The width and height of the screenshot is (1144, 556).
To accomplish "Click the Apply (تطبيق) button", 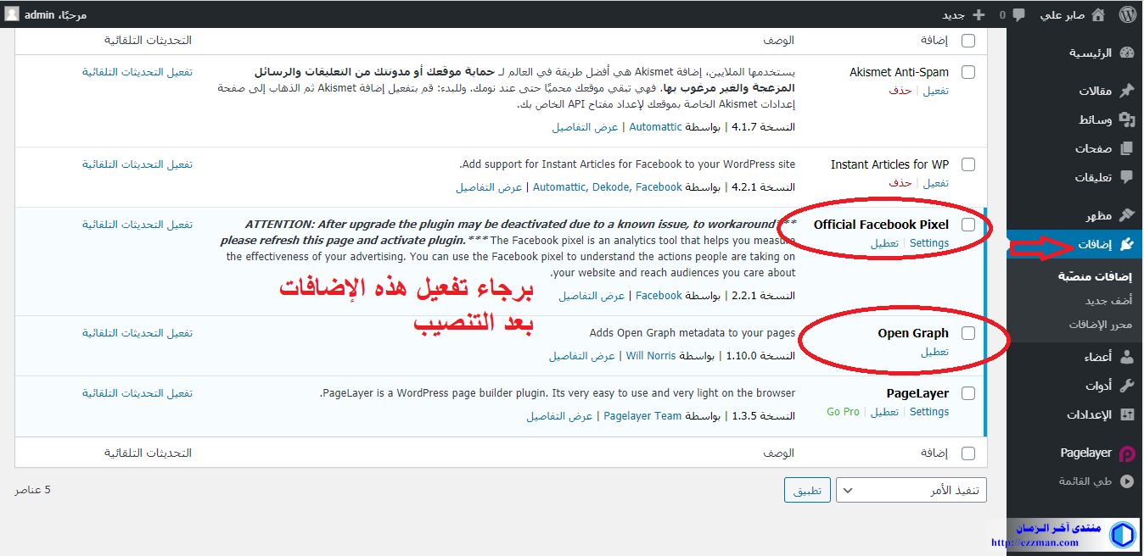I will click(807, 490).
